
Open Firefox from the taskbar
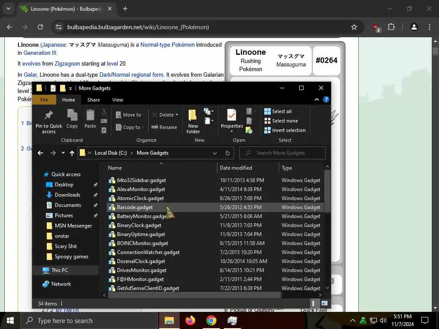coord(190,320)
